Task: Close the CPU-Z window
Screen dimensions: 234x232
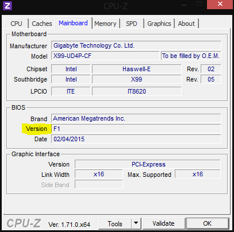Action: click(x=220, y=4)
